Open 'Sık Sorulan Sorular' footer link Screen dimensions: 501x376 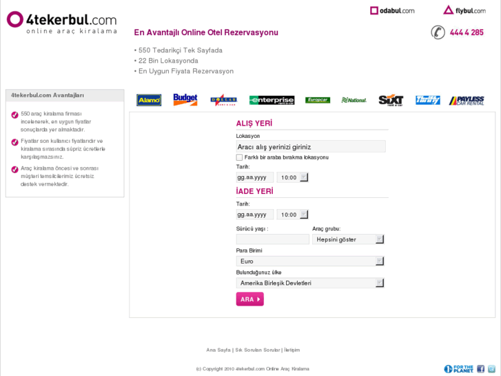tap(257, 350)
